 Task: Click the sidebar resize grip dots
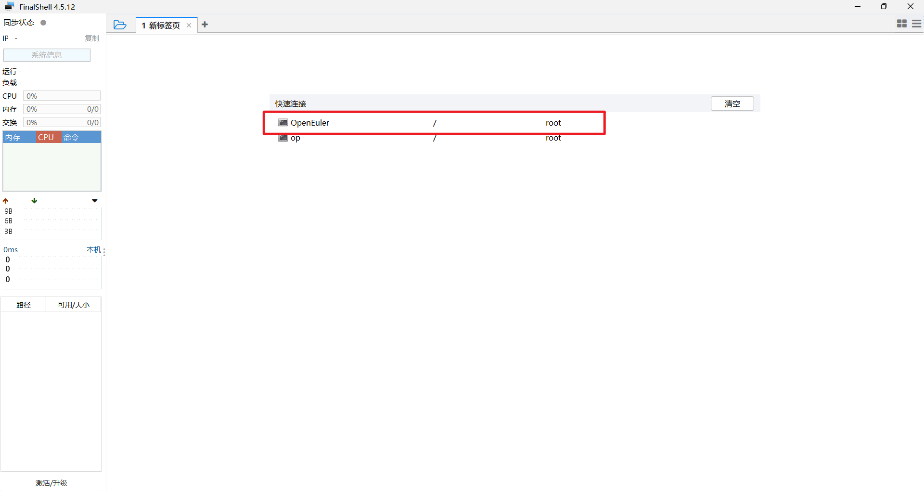[x=104, y=252]
